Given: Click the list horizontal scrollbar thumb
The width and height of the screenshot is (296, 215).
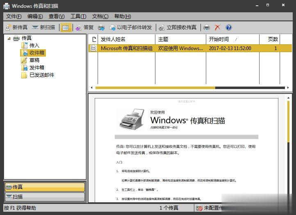Looking at the screenshot, I should pyautogui.click(x=155, y=88).
